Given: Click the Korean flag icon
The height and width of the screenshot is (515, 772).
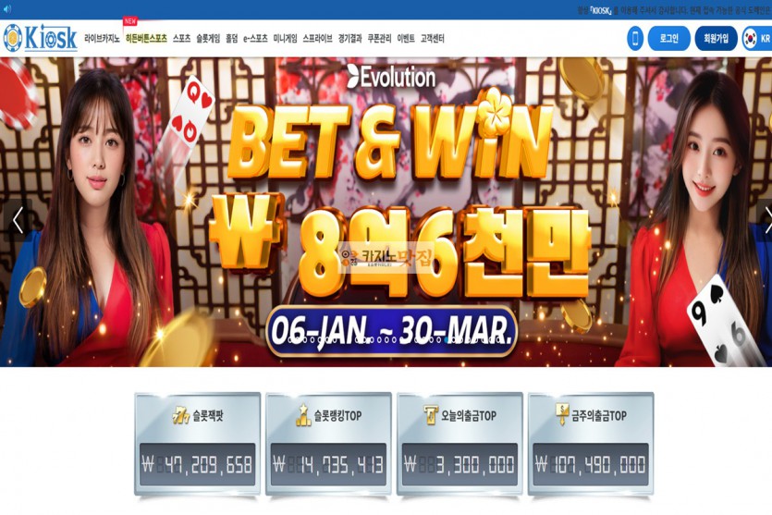Looking at the screenshot, I should [x=750, y=39].
